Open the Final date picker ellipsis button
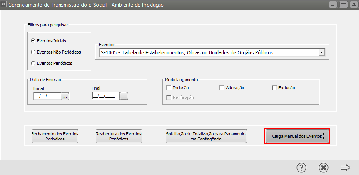This screenshot has width=359, height=175. (x=124, y=96)
